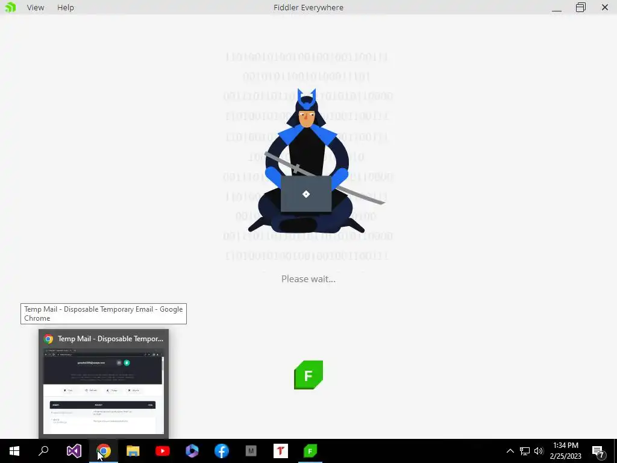Show hidden system tray icons

point(510,451)
